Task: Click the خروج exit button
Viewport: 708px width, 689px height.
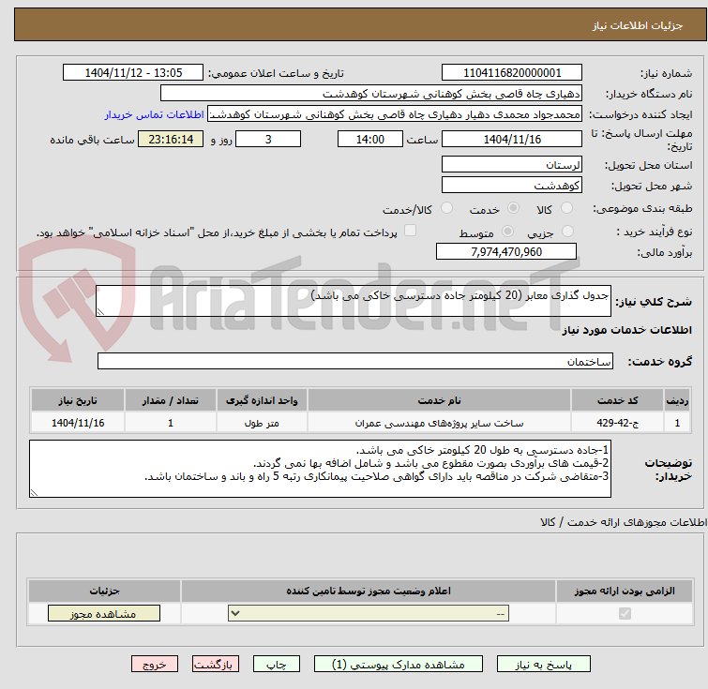Action: (x=155, y=665)
